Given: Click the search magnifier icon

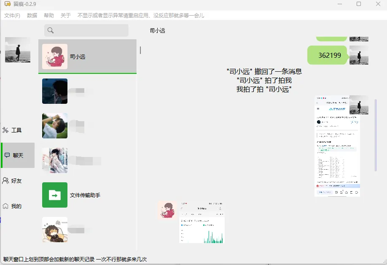Looking at the screenshot, I should 51,30.
